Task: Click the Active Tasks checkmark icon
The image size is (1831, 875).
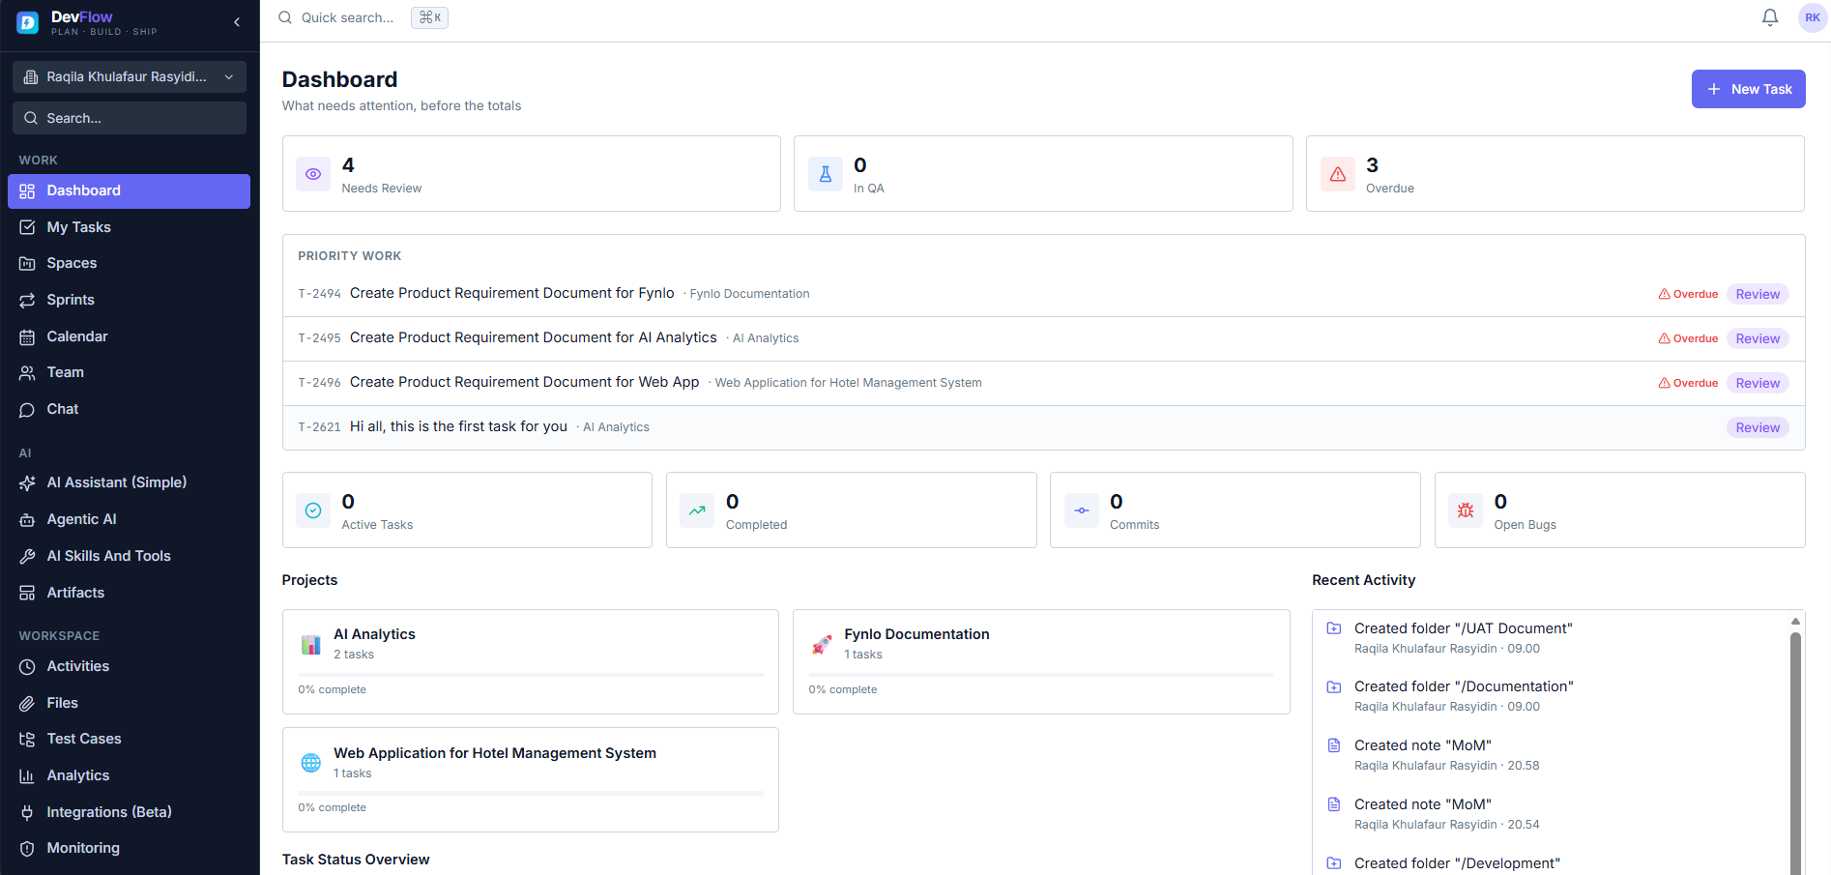Action: (x=313, y=510)
